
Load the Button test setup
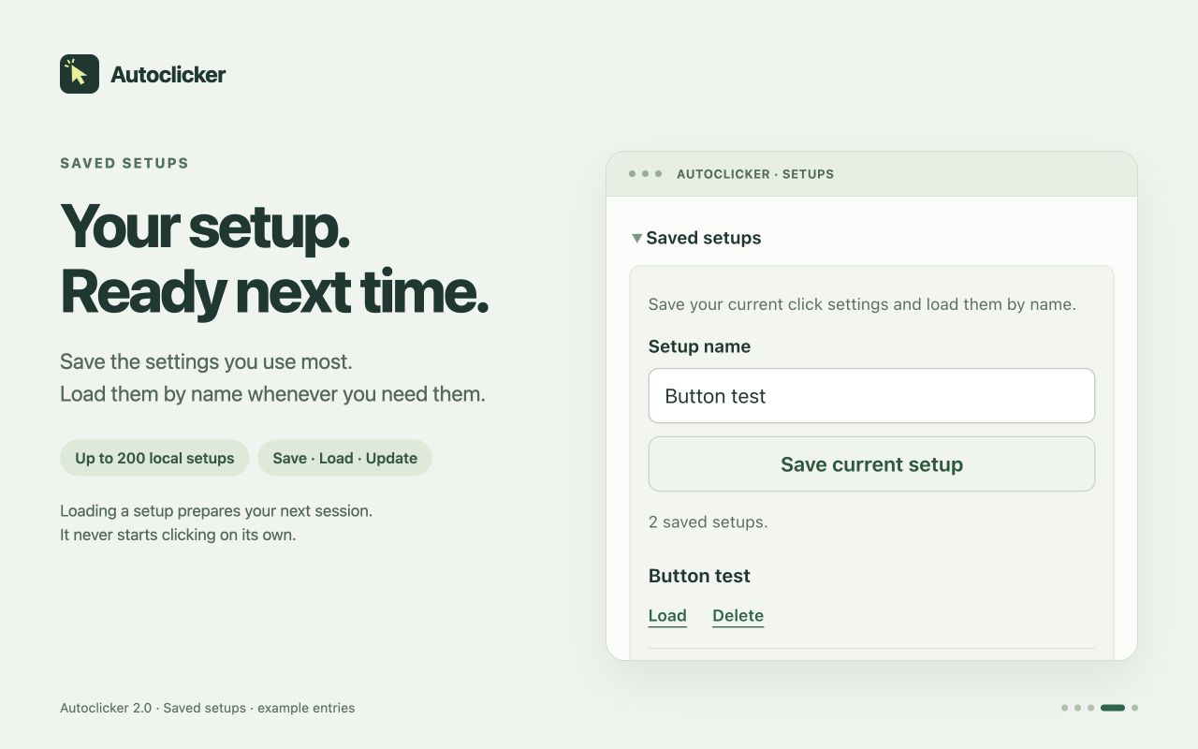pos(667,615)
